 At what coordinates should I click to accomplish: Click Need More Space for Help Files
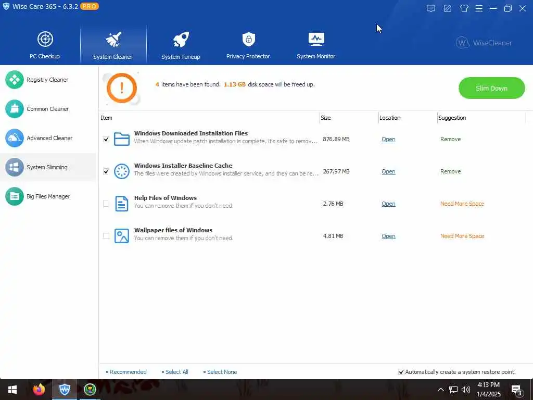462,204
